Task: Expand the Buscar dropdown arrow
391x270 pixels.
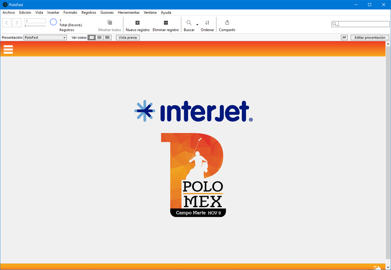Action: (197, 25)
